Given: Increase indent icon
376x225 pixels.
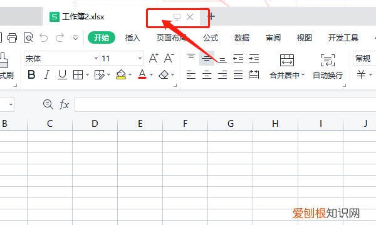Looking at the screenshot, I should (x=254, y=58).
